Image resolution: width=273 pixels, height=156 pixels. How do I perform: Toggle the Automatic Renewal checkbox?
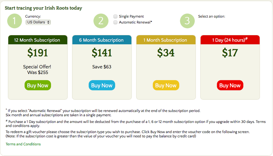click(115, 22)
